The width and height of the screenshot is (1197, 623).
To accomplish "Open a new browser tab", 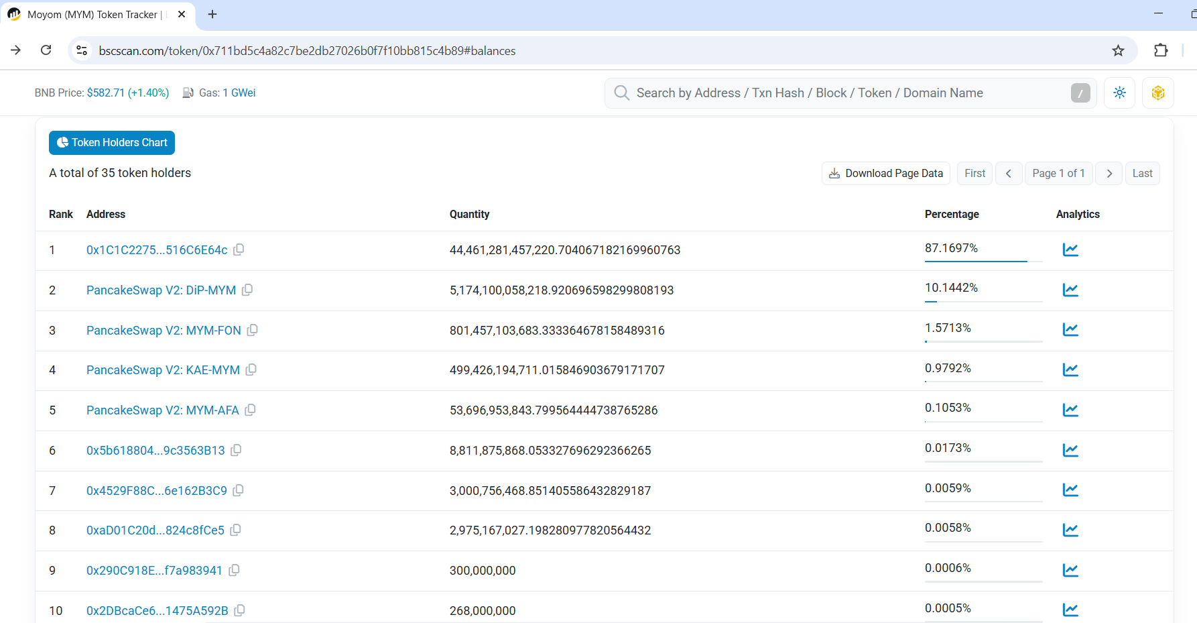I will tap(212, 14).
